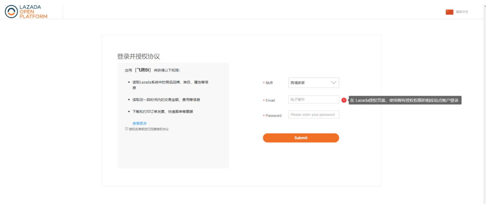Click the China flag icon

point(449,12)
